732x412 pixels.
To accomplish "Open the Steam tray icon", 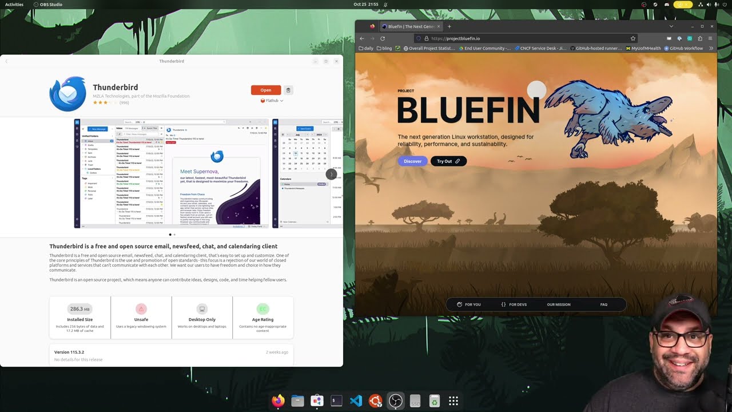I will [x=654, y=4].
